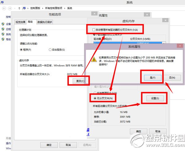This screenshot has width=185, height=151.
Task: Close the 性能选项 dialog
Action: pos(94,14)
